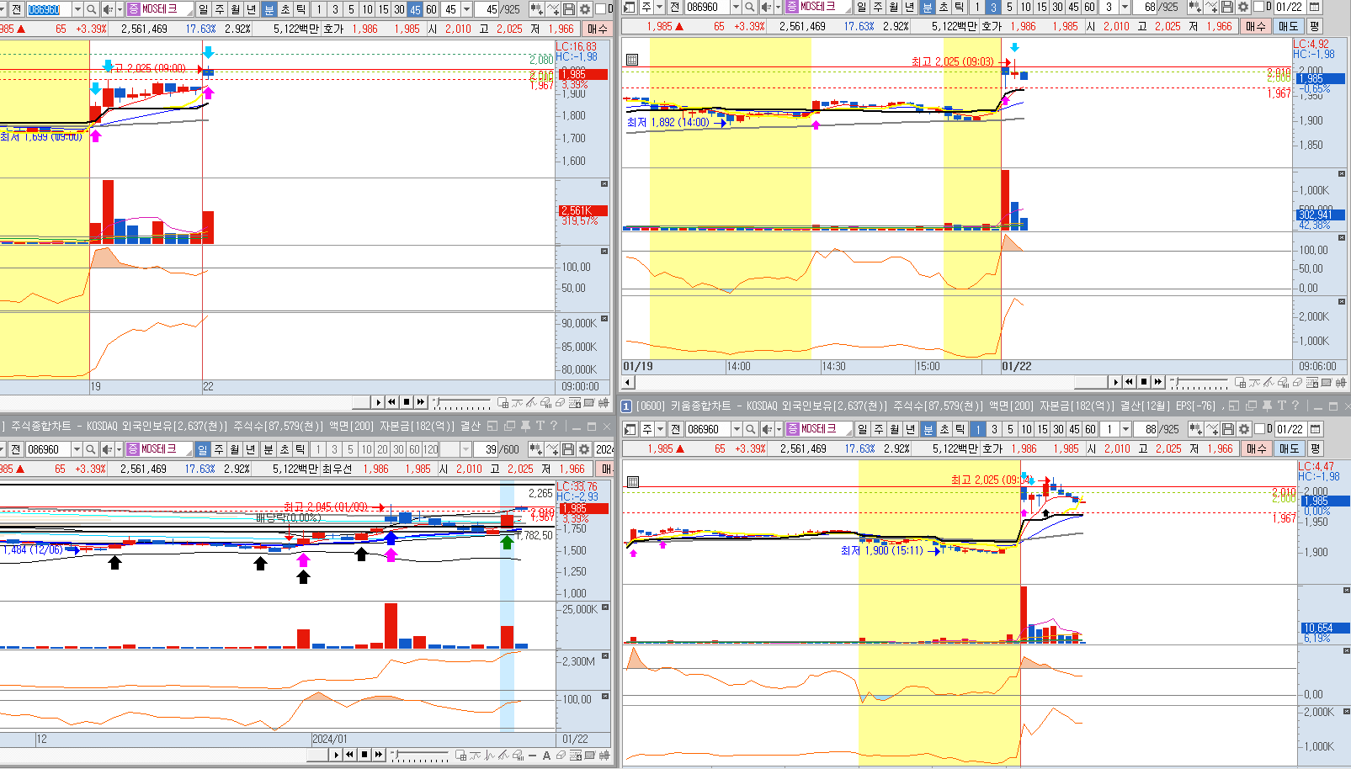Image resolution: width=1351 pixels, height=769 pixels.
Task: Click the 매도 sell button in bottom-right chart
Action: pos(1289,448)
